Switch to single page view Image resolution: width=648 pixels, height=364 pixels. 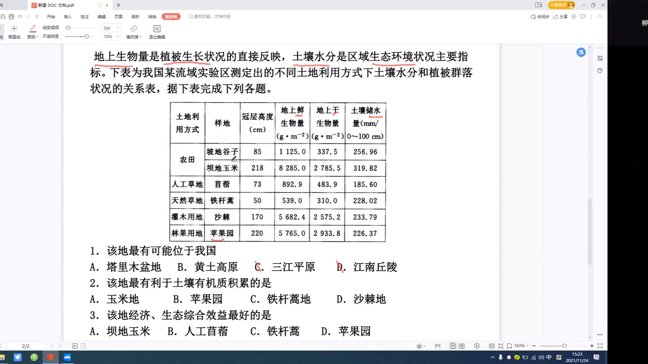point(453,346)
